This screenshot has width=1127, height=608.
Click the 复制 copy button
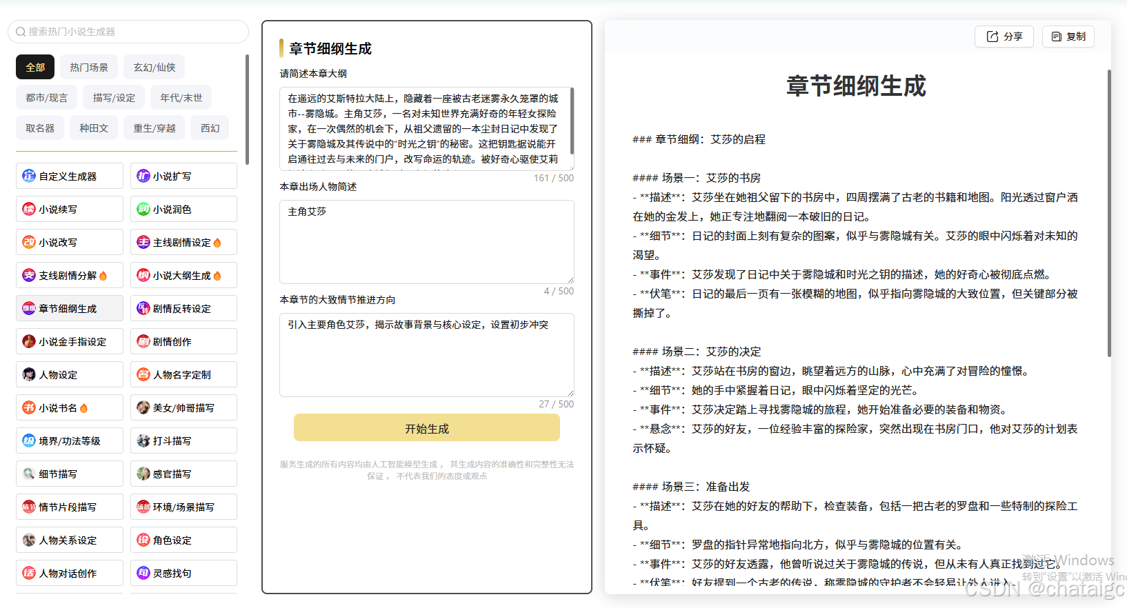[x=1068, y=37]
